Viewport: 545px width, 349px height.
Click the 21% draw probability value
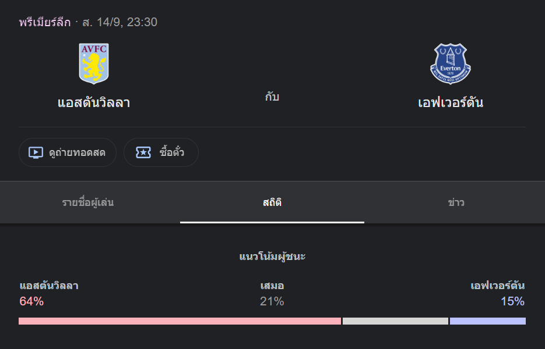272,301
